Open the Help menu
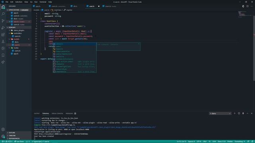Screen dimensions: 255x143 tap(50, 2)
